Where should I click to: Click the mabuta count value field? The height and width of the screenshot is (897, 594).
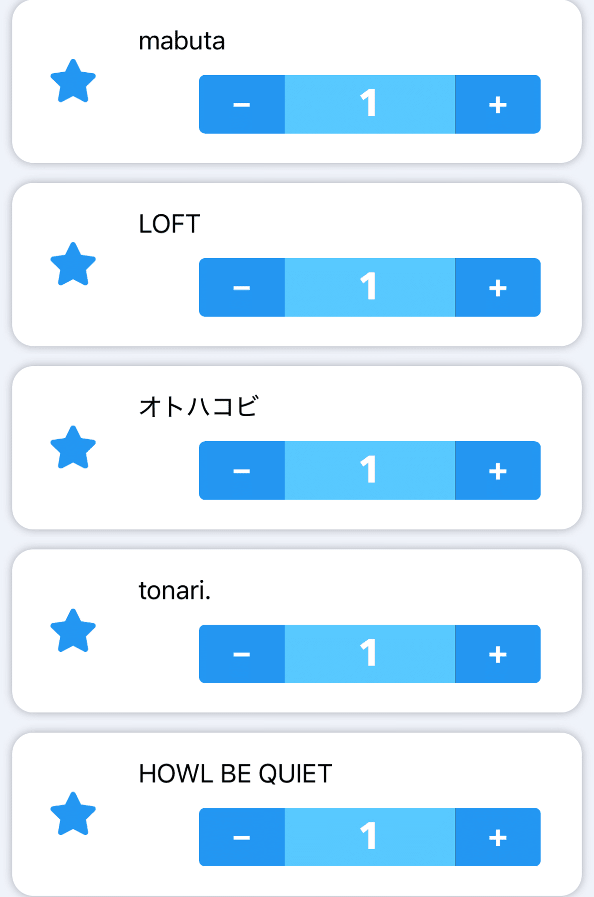[369, 104]
